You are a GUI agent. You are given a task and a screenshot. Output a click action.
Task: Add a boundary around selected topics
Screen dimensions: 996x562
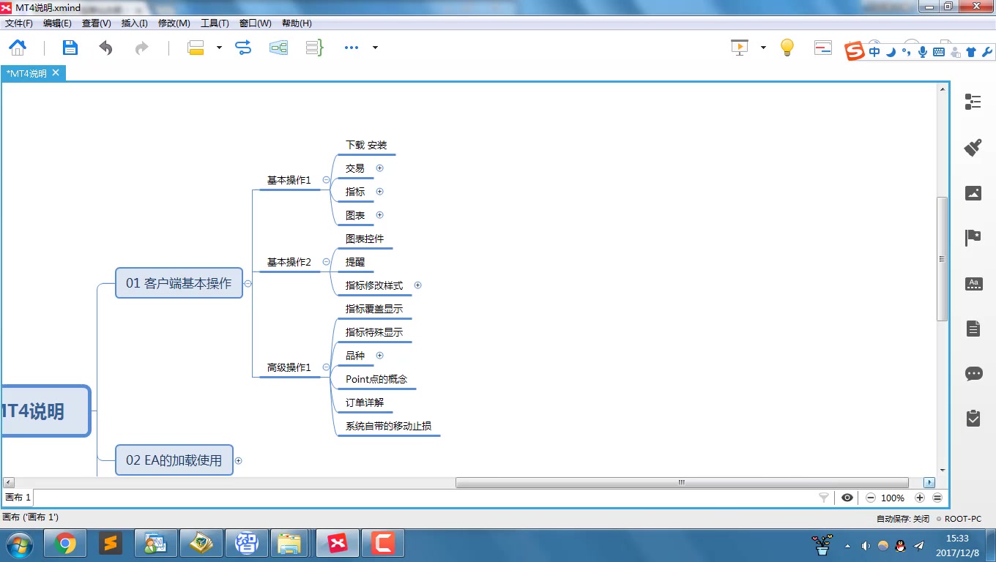278,48
